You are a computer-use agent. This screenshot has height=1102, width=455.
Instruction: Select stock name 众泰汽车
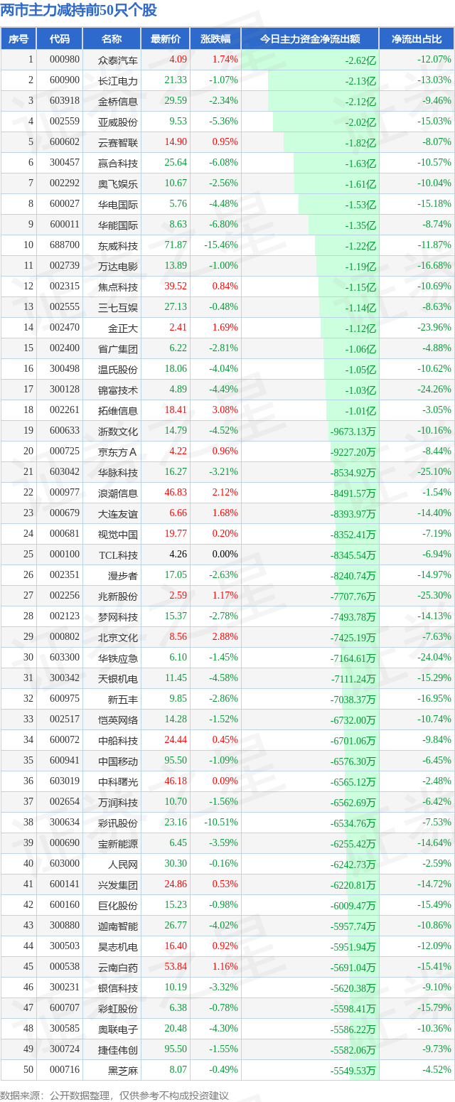(x=117, y=60)
